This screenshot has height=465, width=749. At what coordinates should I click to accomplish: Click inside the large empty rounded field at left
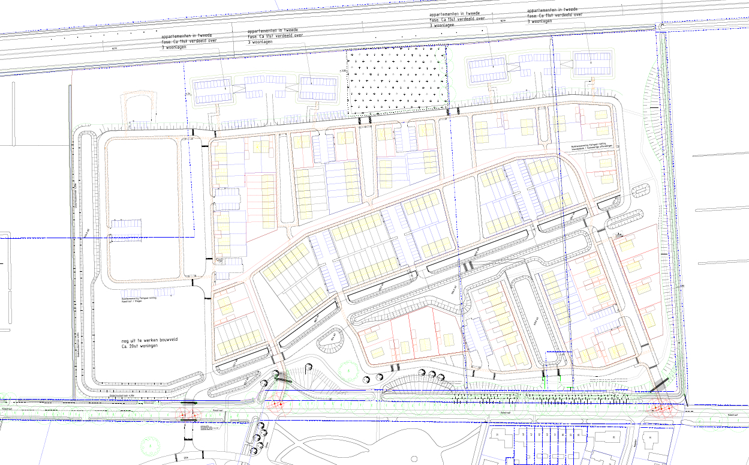[143, 180]
